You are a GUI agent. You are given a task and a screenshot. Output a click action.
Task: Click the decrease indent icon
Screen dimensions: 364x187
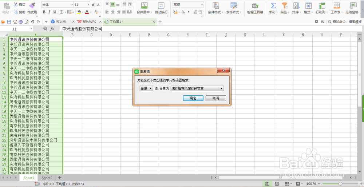click(x=124, y=4)
